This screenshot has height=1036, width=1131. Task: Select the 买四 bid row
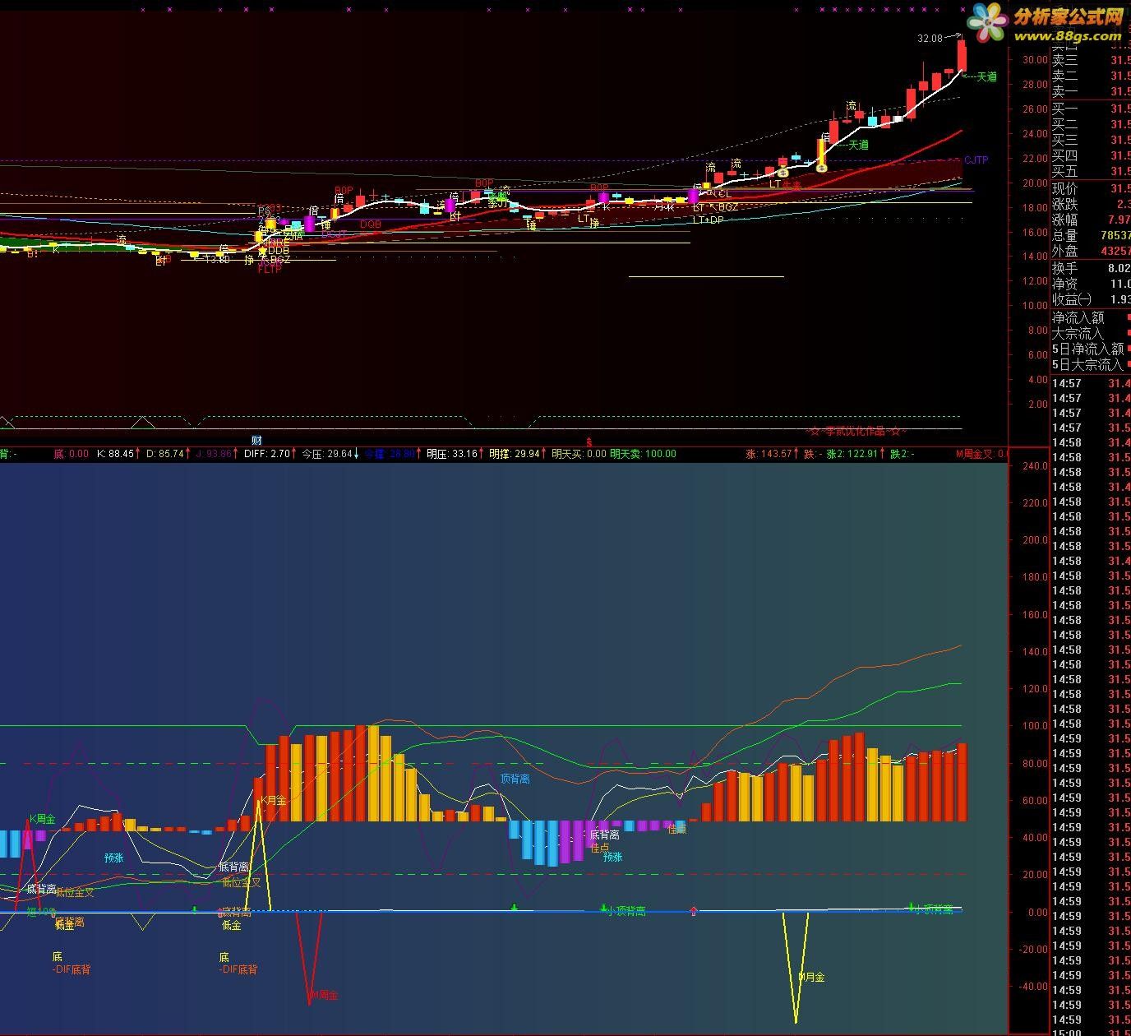[1091, 155]
